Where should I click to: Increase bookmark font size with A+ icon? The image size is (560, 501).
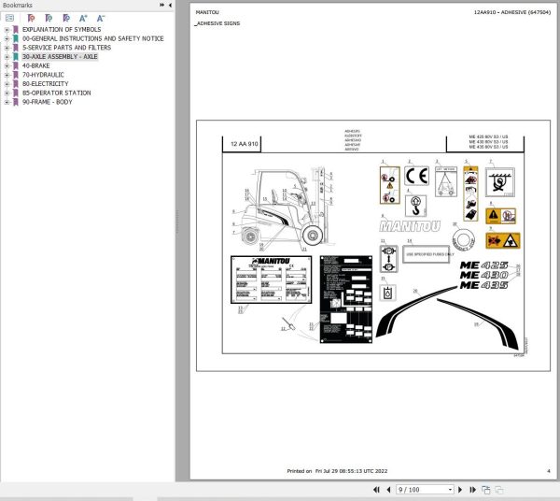[x=83, y=18]
